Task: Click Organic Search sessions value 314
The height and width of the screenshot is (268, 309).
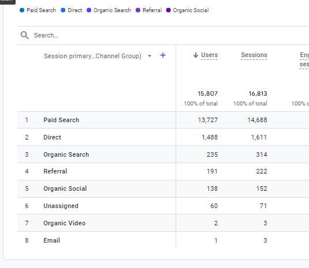Action: click(x=262, y=154)
